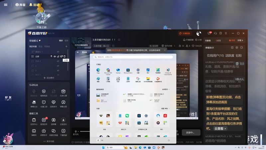The image size is (266, 150).
Task: Click the lock icon on 全屏 scene row
Action: (58, 56)
